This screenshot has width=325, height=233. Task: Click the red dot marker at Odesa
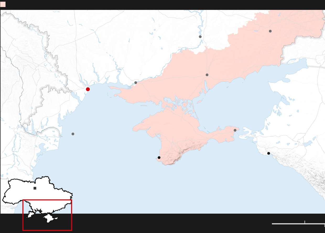pyautogui.click(x=88, y=89)
